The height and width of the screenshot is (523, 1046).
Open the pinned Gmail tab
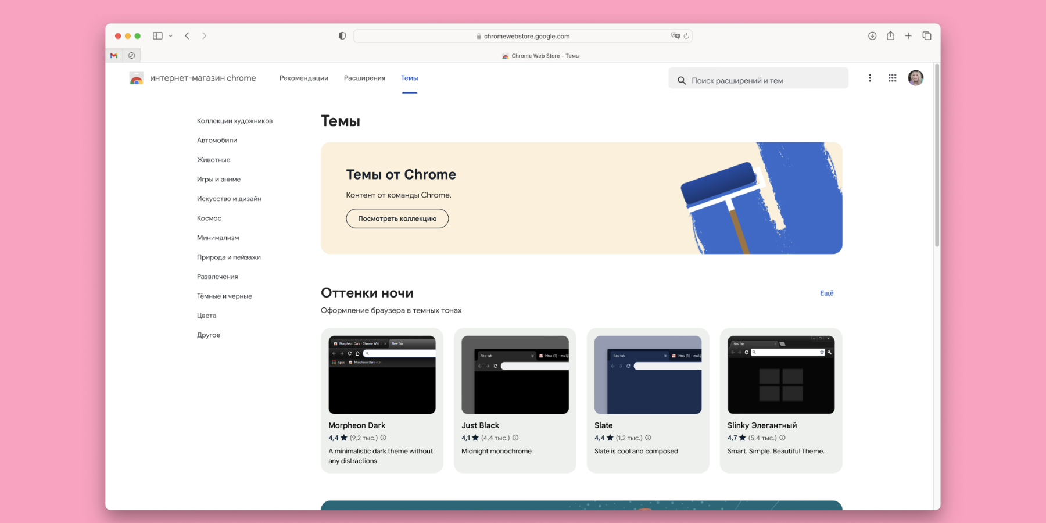click(114, 56)
